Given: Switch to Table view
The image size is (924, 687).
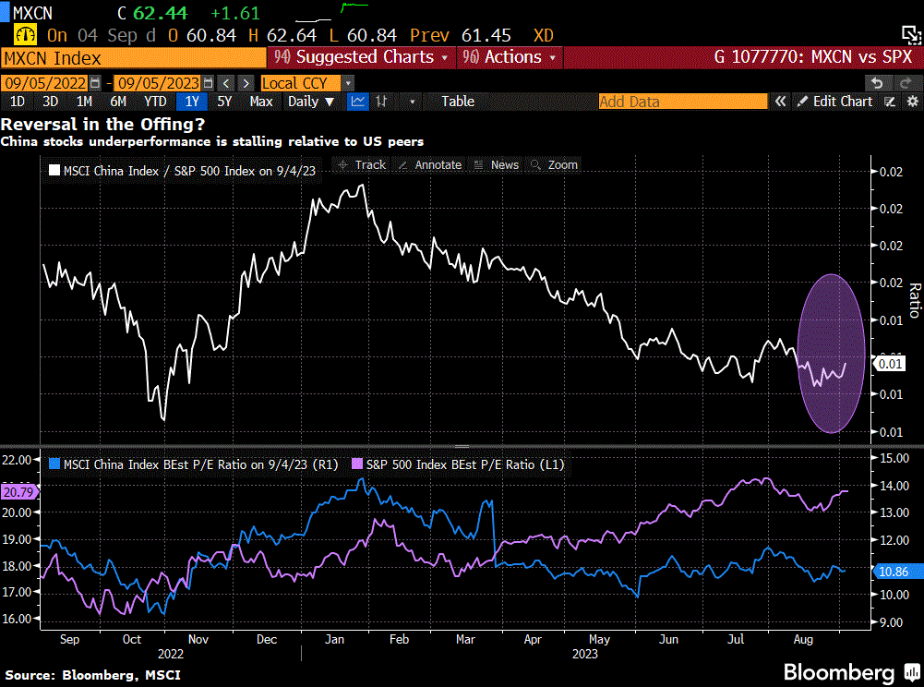Looking at the screenshot, I should coord(458,102).
